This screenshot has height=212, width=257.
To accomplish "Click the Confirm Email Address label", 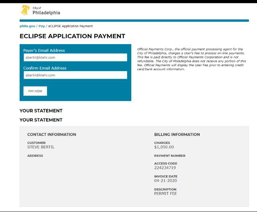I will (x=45, y=68).
